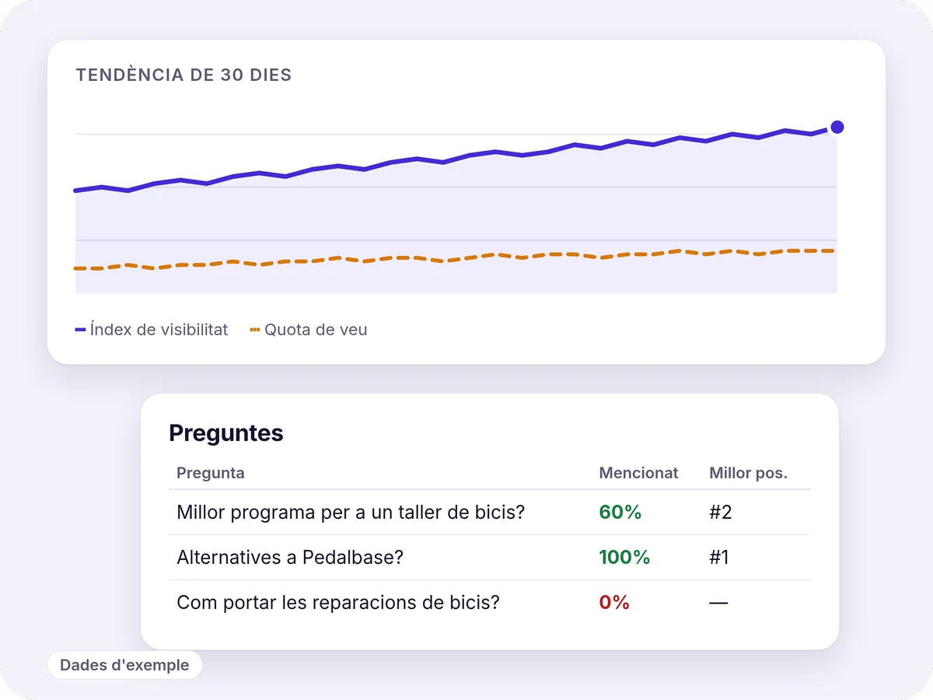Viewport: 933px width, 700px height.
Task: Click the Dades d'exemple badge
Action: (124, 665)
